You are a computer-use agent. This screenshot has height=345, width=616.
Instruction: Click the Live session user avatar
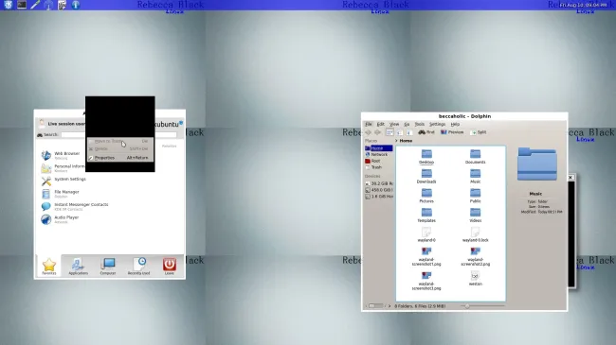(x=42, y=124)
